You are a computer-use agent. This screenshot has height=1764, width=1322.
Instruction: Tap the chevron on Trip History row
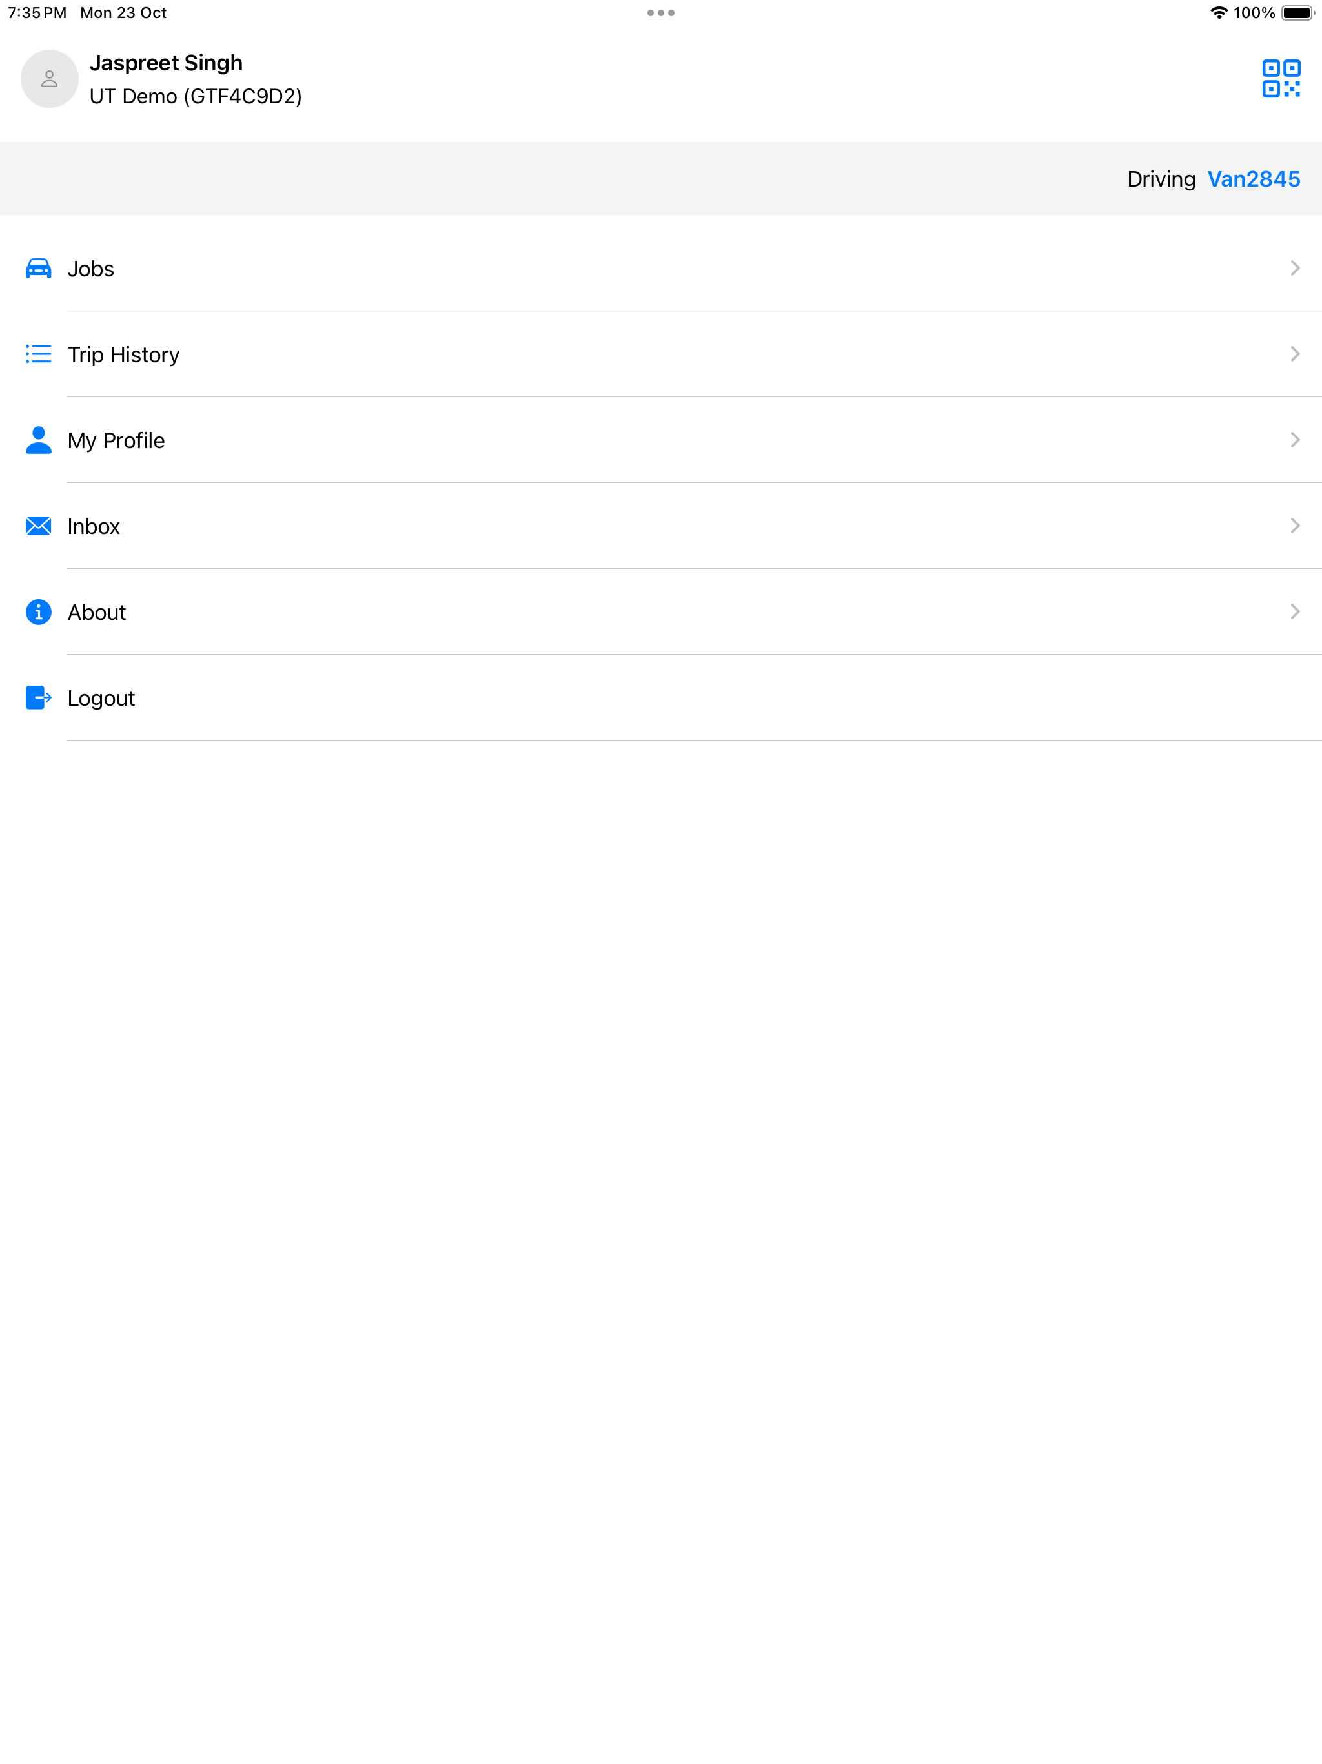1294,354
